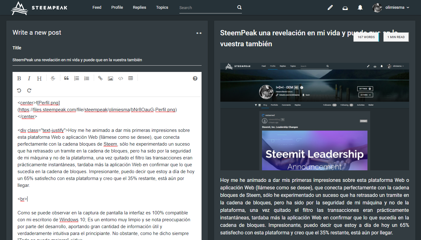The height and width of the screenshot is (240, 421).
Task: Apply italic formatting in the editor
Action: (x=29, y=78)
